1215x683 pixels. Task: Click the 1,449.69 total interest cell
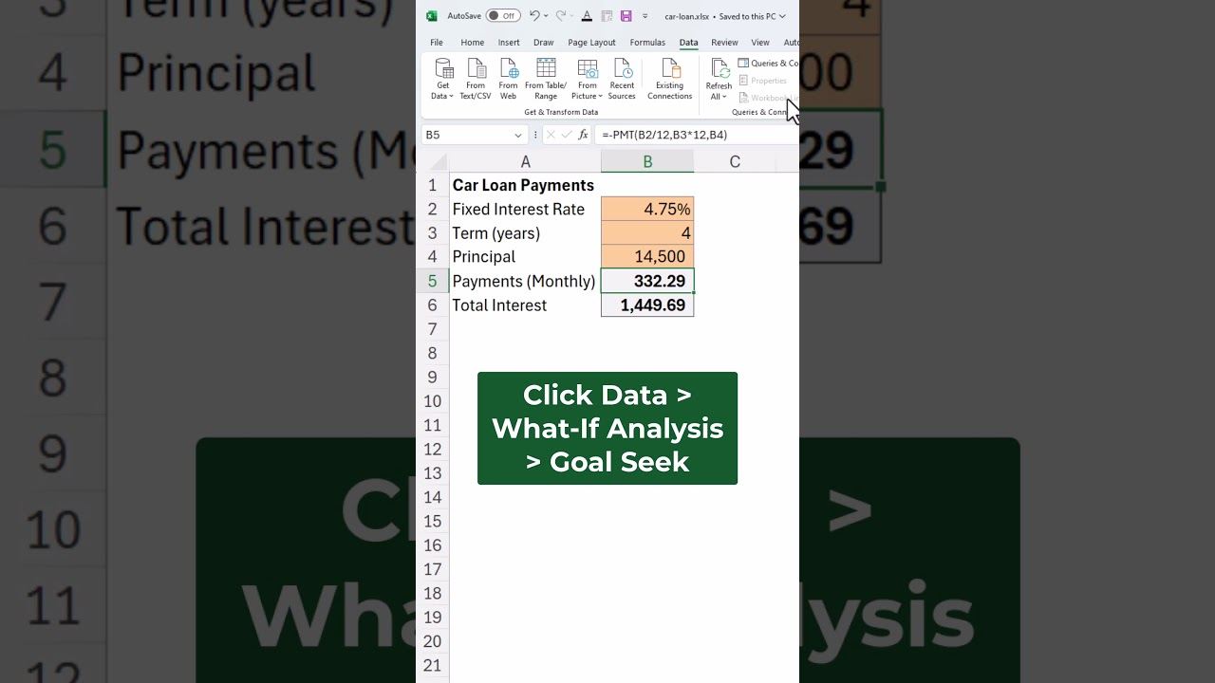click(647, 305)
